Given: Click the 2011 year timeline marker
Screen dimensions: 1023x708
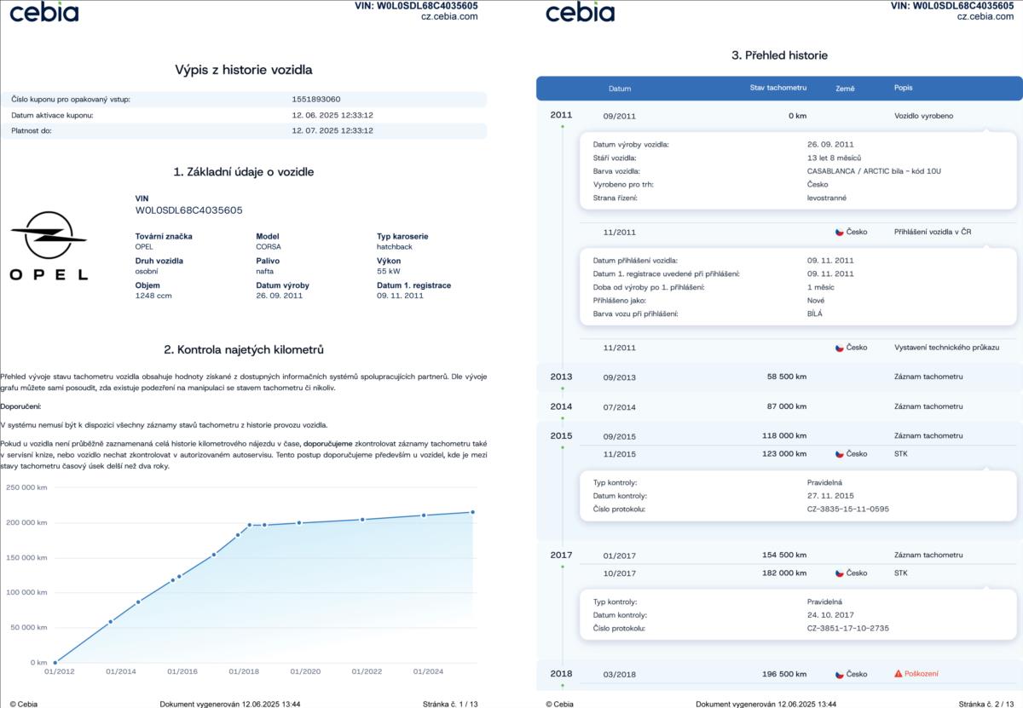Looking at the screenshot, I should point(561,114).
